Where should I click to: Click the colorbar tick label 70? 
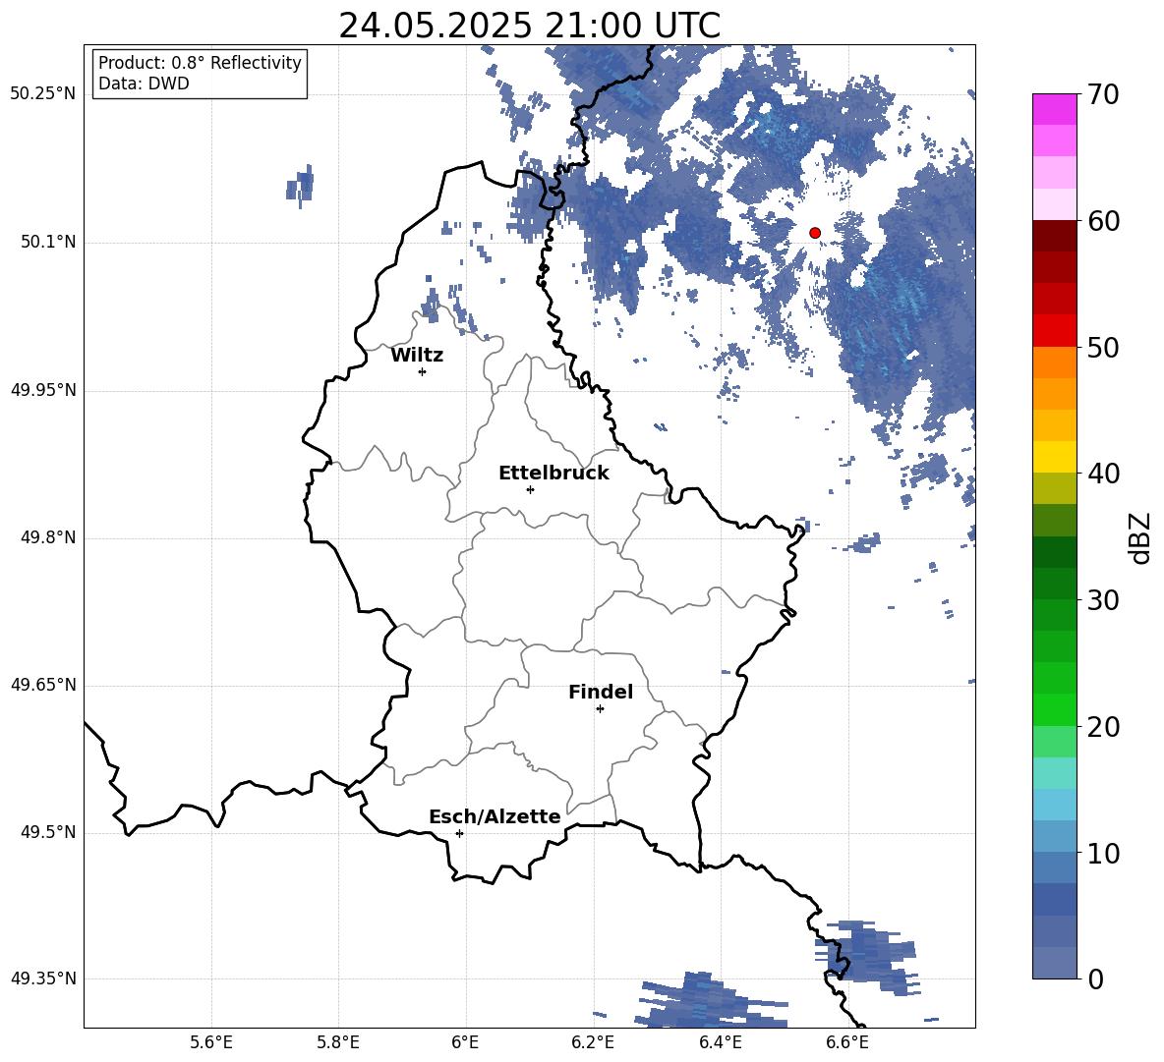(1103, 94)
